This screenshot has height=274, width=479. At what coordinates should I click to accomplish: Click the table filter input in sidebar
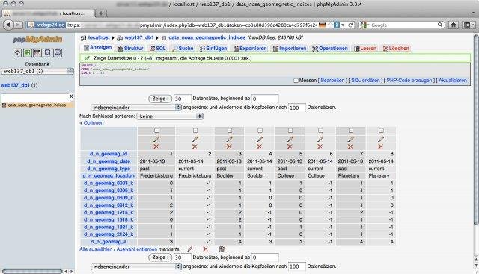pyautogui.click(x=35, y=96)
